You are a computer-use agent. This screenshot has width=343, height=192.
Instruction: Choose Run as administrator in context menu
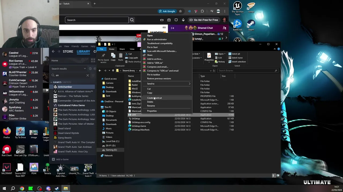[157, 39]
